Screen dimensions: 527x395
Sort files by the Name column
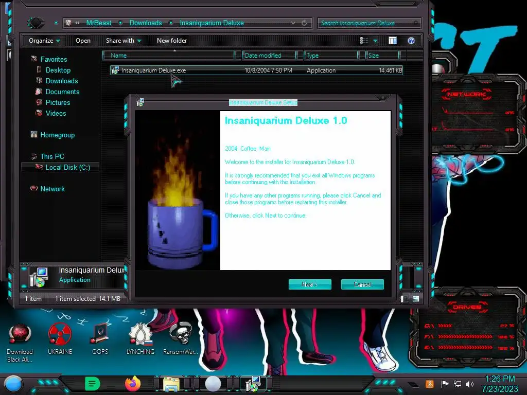point(168,56)
